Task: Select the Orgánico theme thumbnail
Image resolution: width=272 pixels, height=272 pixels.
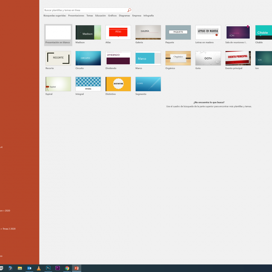Action: click(178, 58)
